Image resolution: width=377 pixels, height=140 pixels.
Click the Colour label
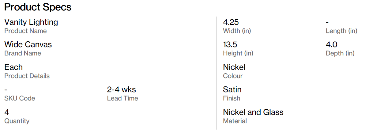click(233, 76)
